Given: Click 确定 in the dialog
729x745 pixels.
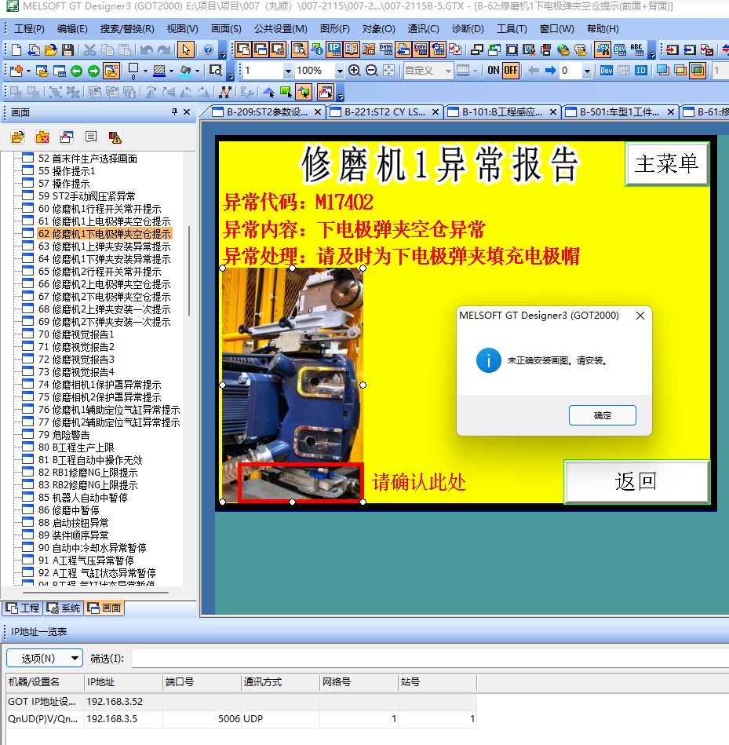Looking at the screenshot, I should (602, 415).
